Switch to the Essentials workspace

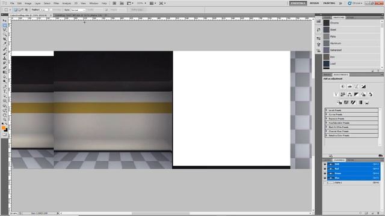coord(298,3)
